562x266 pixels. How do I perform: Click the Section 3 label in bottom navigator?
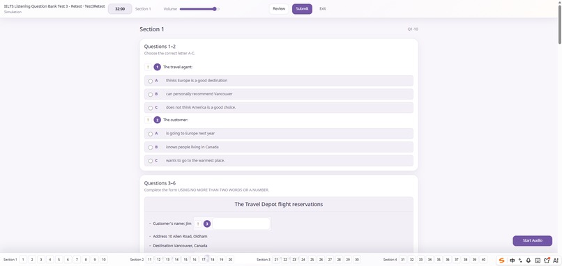(x=264, y=260)
